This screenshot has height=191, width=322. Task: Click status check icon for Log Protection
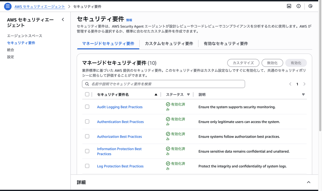coord(168,163)
